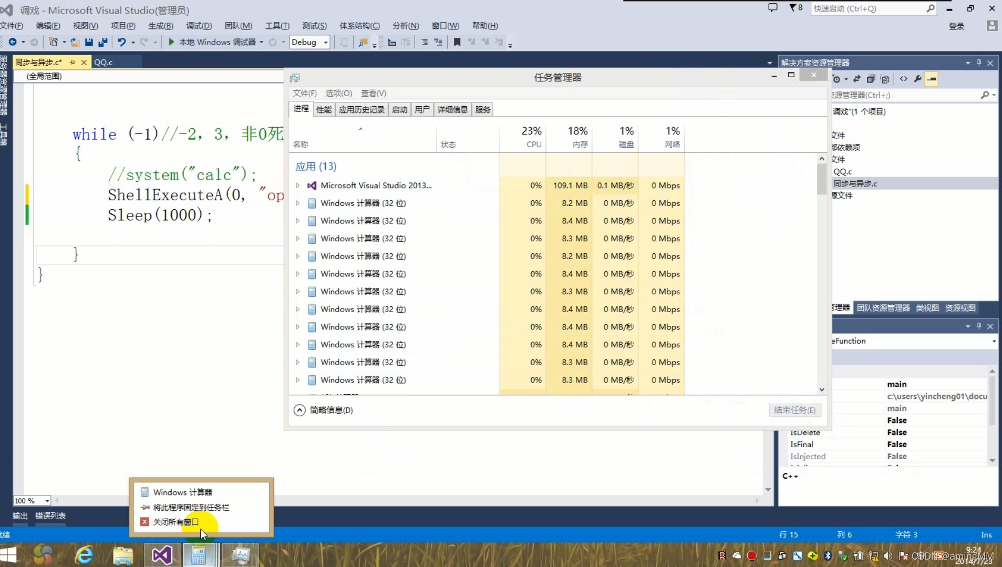
Task: Click the Open File folder icon
Action: point(75,42)
